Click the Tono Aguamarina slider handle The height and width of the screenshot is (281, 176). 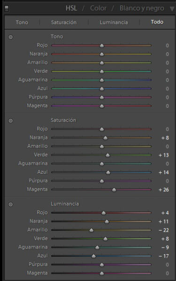tap(102, 80)
